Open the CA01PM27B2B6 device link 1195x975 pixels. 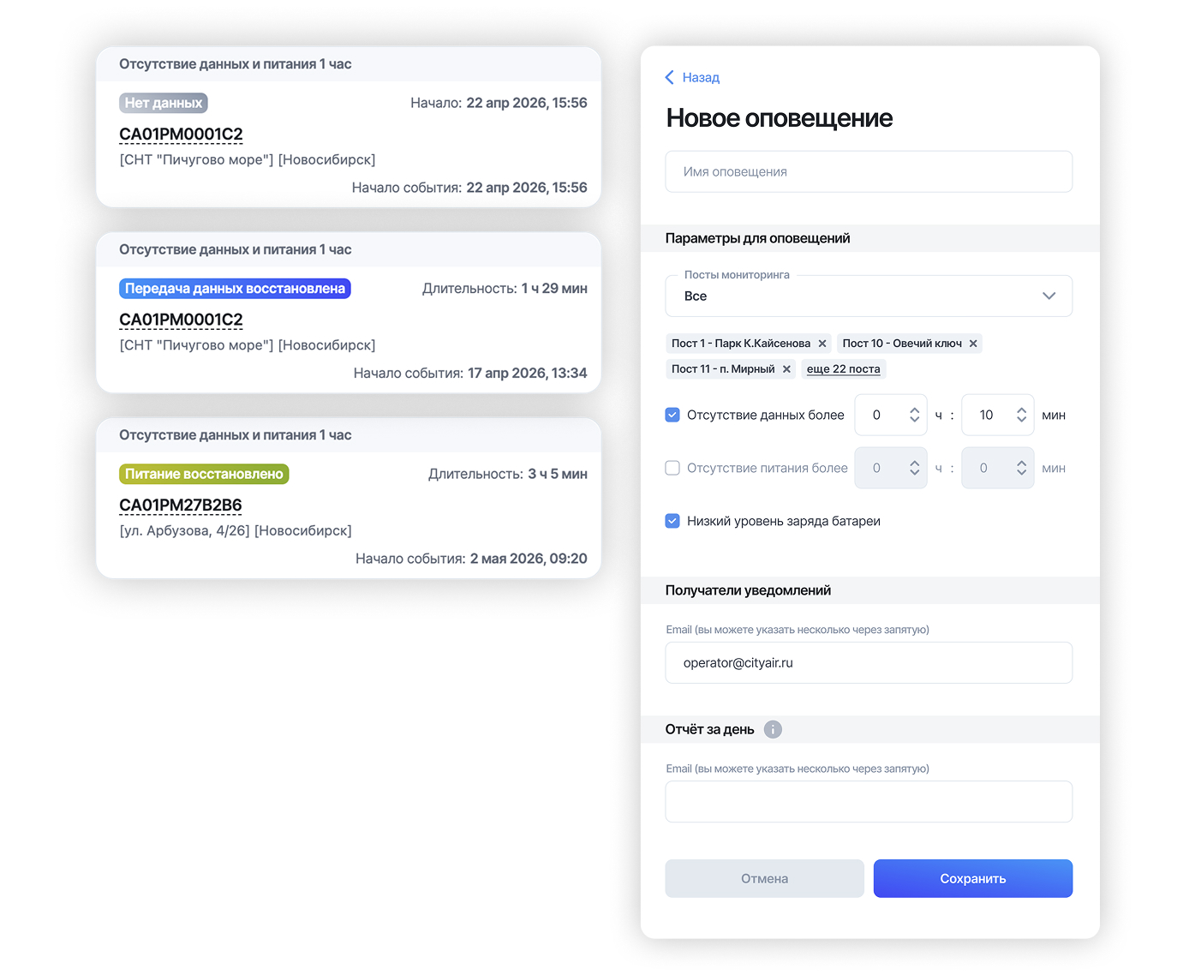[x=181, y=505]
